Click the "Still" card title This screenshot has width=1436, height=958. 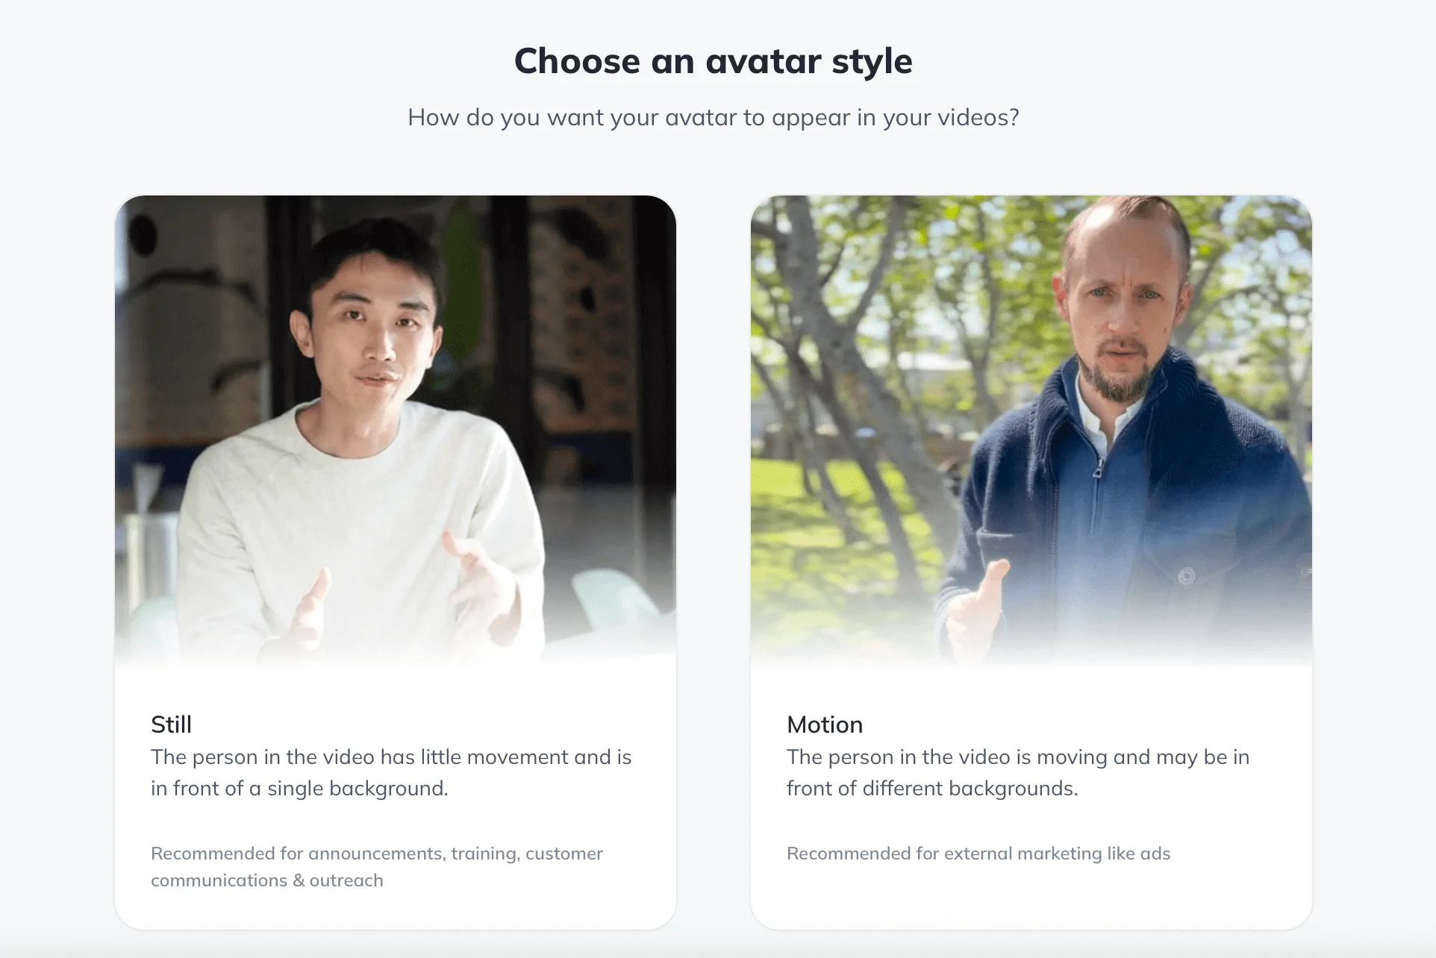pos(171,724)
